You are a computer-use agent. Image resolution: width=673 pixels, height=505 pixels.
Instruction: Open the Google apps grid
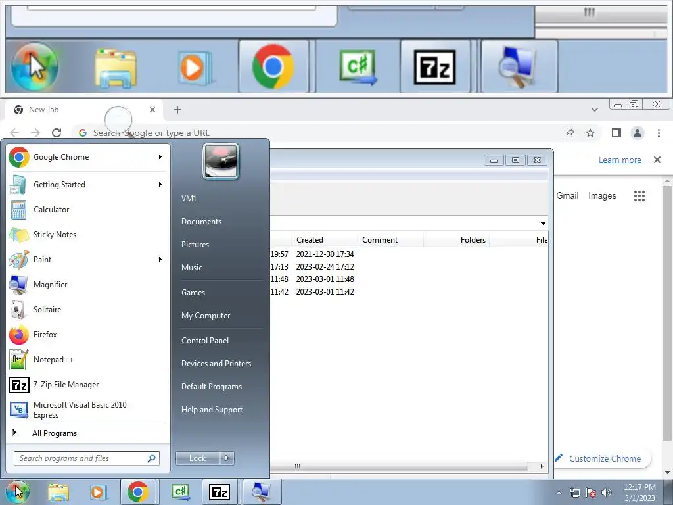tap(639, 196)
